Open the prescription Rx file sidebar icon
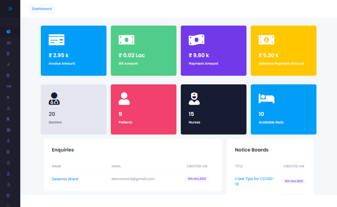Image resolution: width=337 pixels, height=207 pixels. pyautogui.click(x=8, y=195)
